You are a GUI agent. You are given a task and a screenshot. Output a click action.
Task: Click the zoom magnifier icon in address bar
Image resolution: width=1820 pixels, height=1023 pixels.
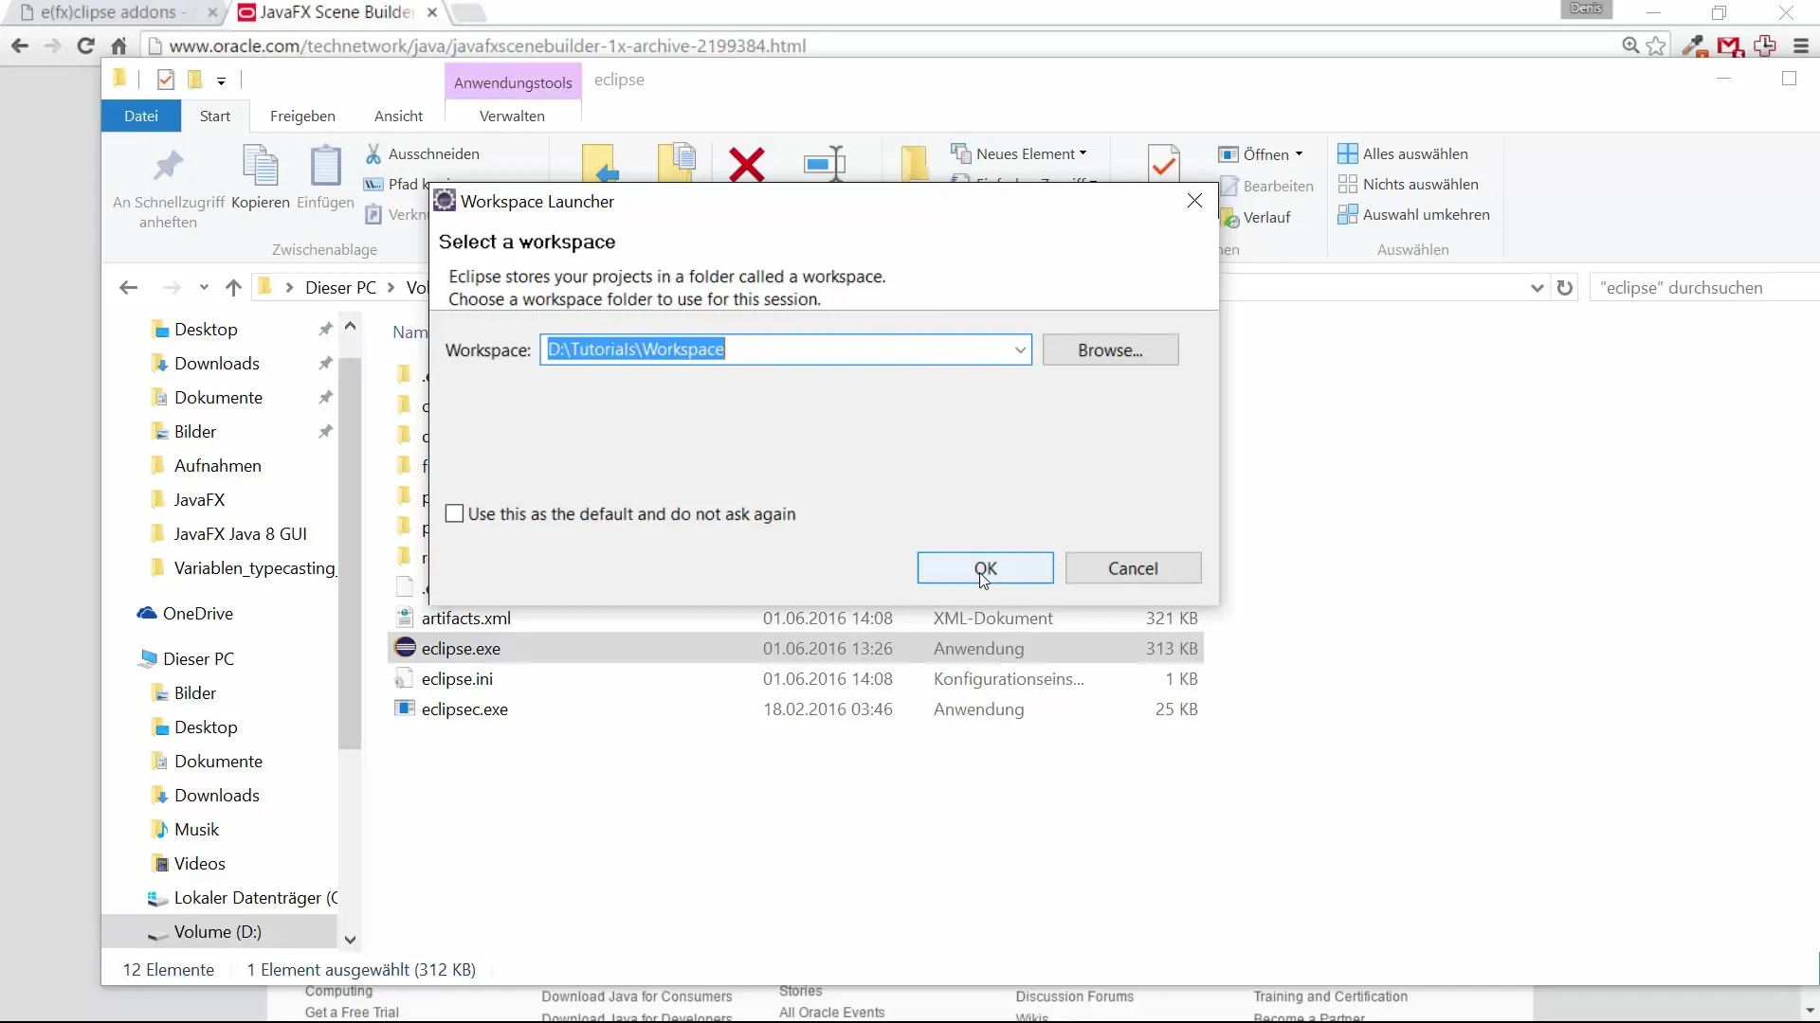[x=1630, y=45]
